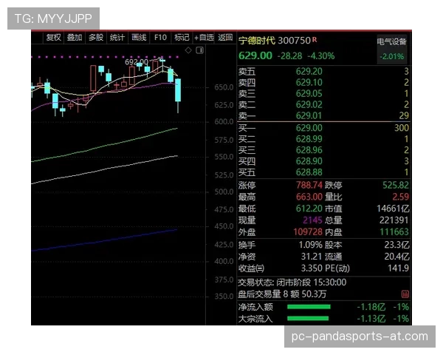Select 卖四 ask price 629.10

309,82
